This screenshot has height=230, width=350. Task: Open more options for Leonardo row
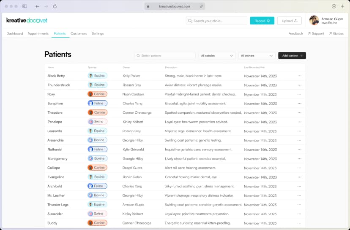click(299, 131)
